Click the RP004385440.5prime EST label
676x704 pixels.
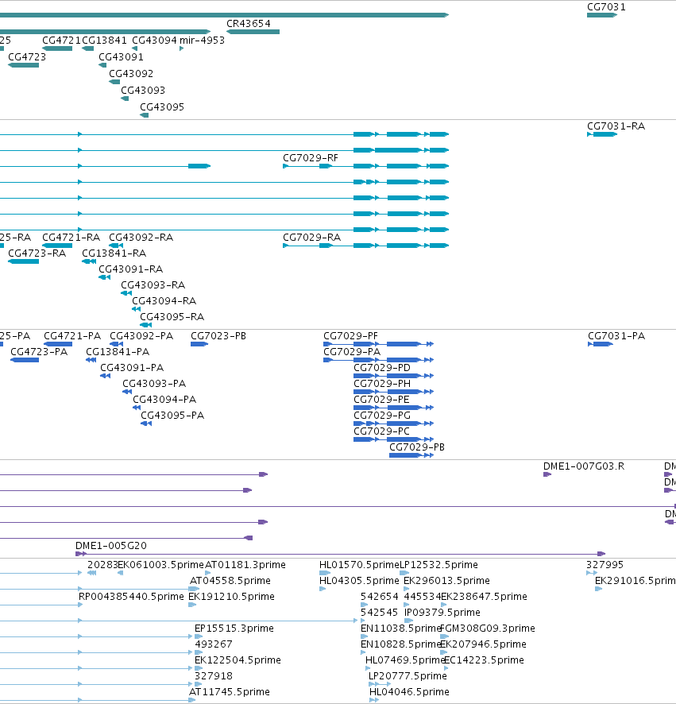pyautogui.click(x=131, y=597)
